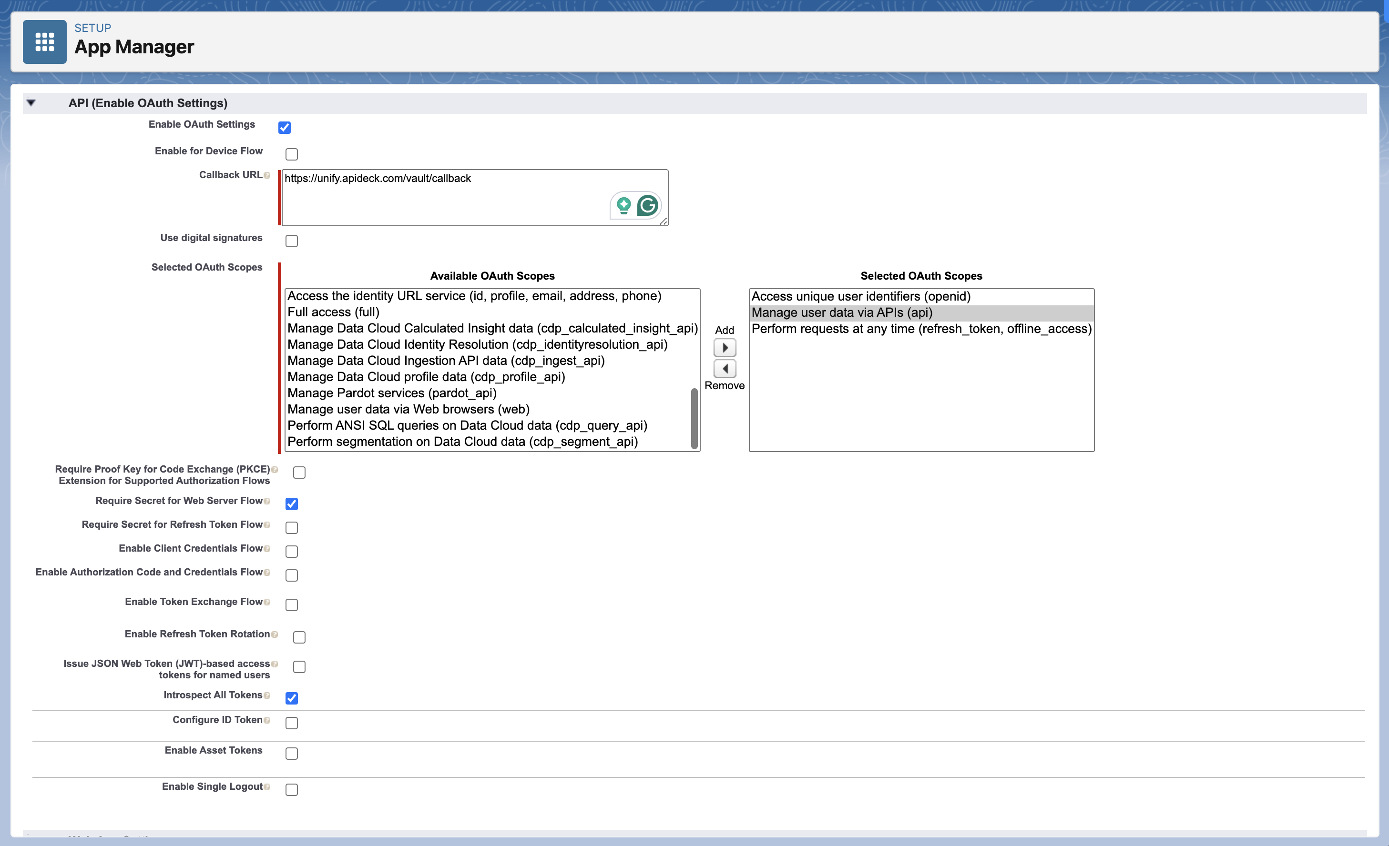The height and width of the screenshot is (846, 1389).
Task: Uncheck Introspect All Tokens checkbox
Action: (291, 698)
